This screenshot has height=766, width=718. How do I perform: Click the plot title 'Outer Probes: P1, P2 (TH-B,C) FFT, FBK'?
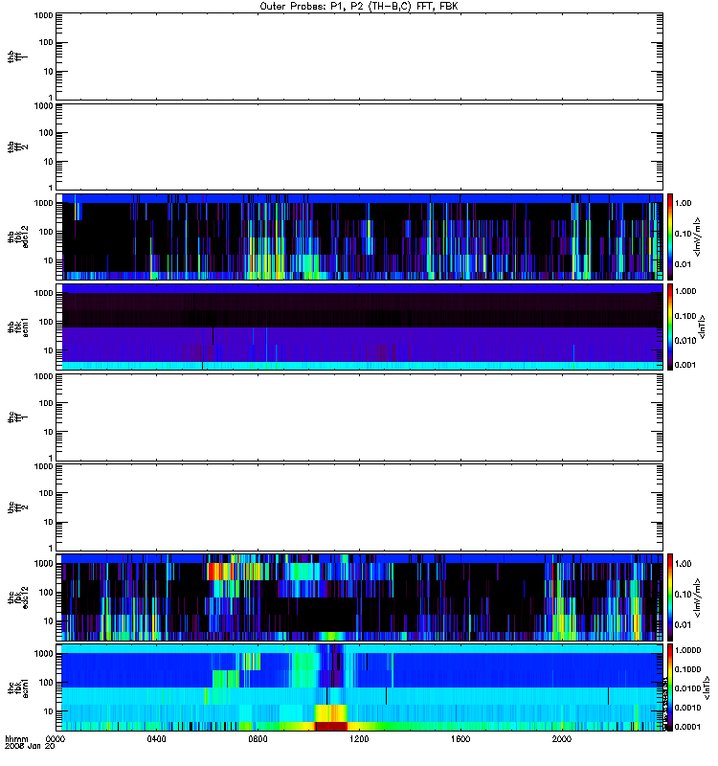point(359,7)
